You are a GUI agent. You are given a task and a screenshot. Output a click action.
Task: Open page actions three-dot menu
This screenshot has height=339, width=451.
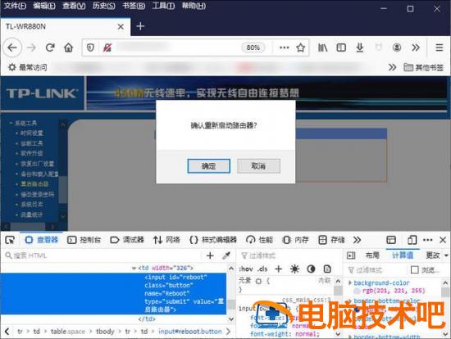(285, 47)
